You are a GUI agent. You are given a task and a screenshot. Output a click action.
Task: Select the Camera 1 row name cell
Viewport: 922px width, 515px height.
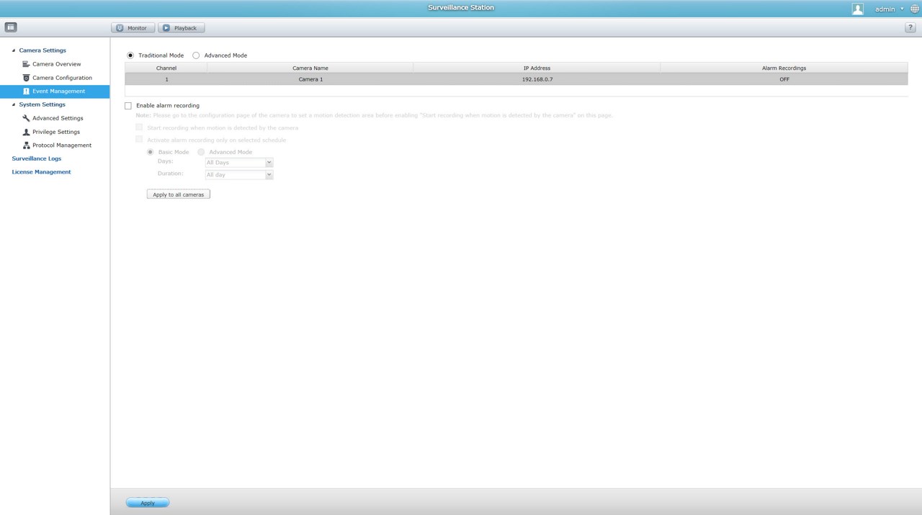tap(310, 79)
